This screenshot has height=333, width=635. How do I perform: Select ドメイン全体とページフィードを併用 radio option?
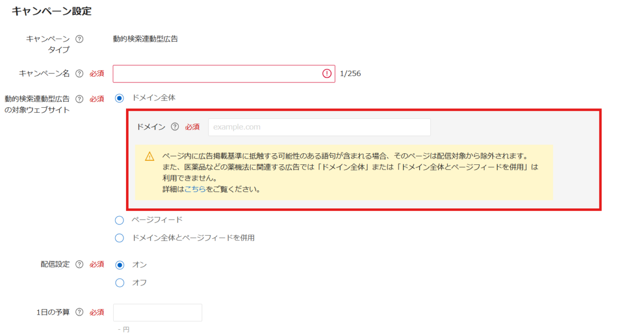[x=119, y=238]
